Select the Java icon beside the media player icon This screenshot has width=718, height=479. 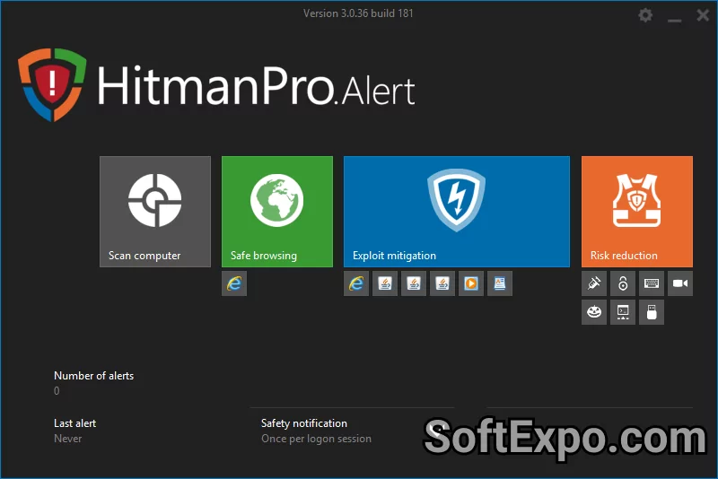[442, 283]
